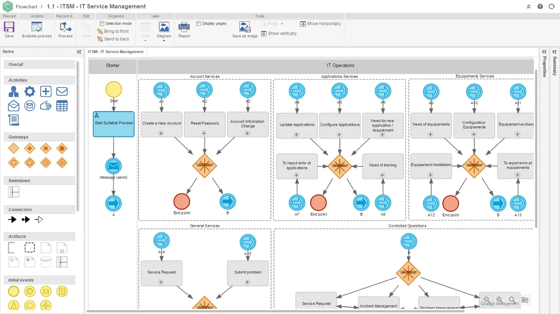Viewport: 560px width, 314px height.
Task: Select the yellow Start event on canvas
Action: tap(114, 90)
